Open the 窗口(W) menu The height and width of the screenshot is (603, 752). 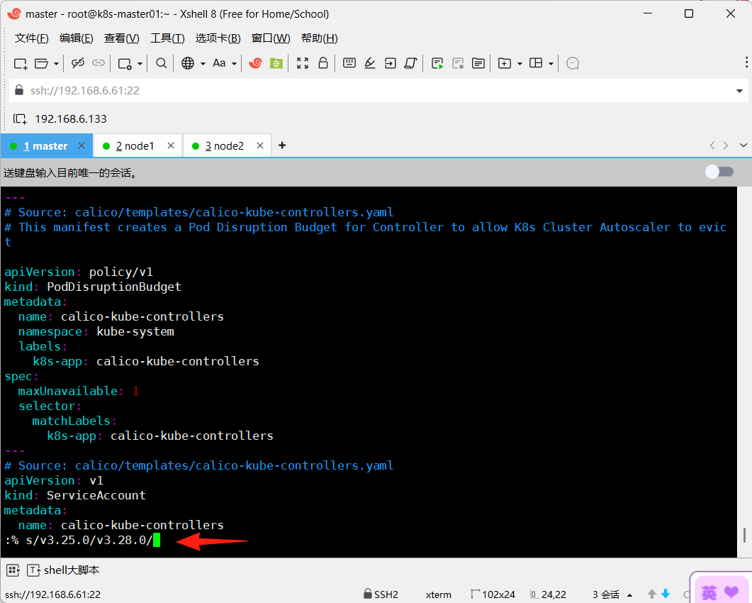pos(271,38)
